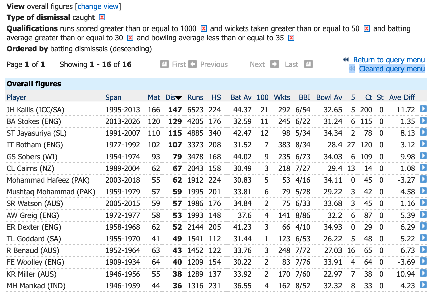This screenshot has width=433, height=297.
Task: Click the Next page arrow icon
Action: 275,64
